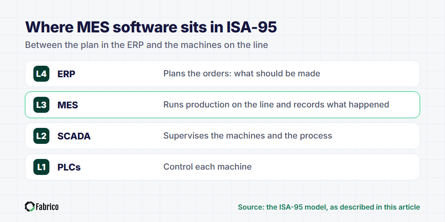This screenshot has height=222, width=445.
Task: Click the Fabrico logo
Action: 42,207
